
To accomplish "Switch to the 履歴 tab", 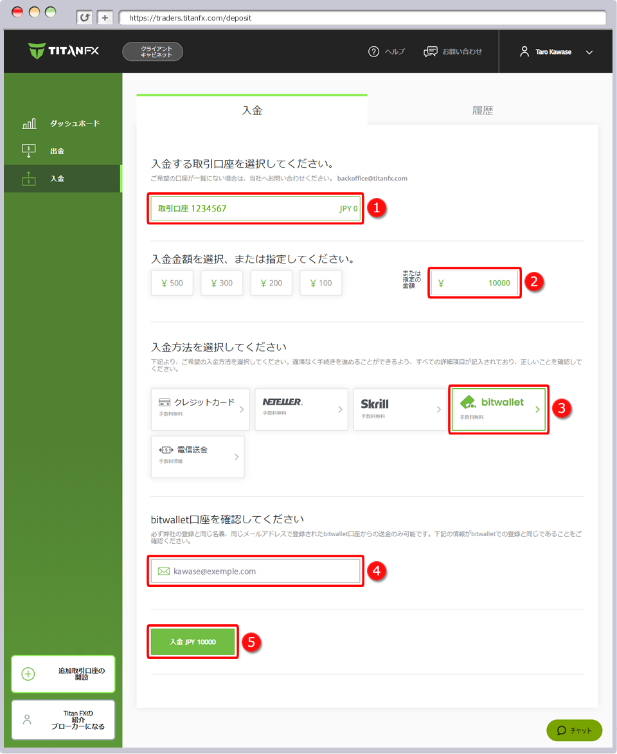I will tap(482, 111).
